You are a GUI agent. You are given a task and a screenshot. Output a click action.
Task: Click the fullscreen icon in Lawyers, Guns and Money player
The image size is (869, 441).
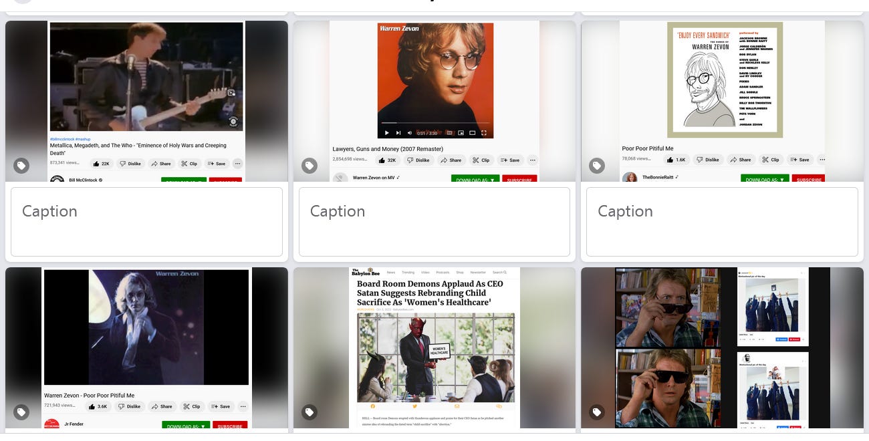(x=484, y=133)
